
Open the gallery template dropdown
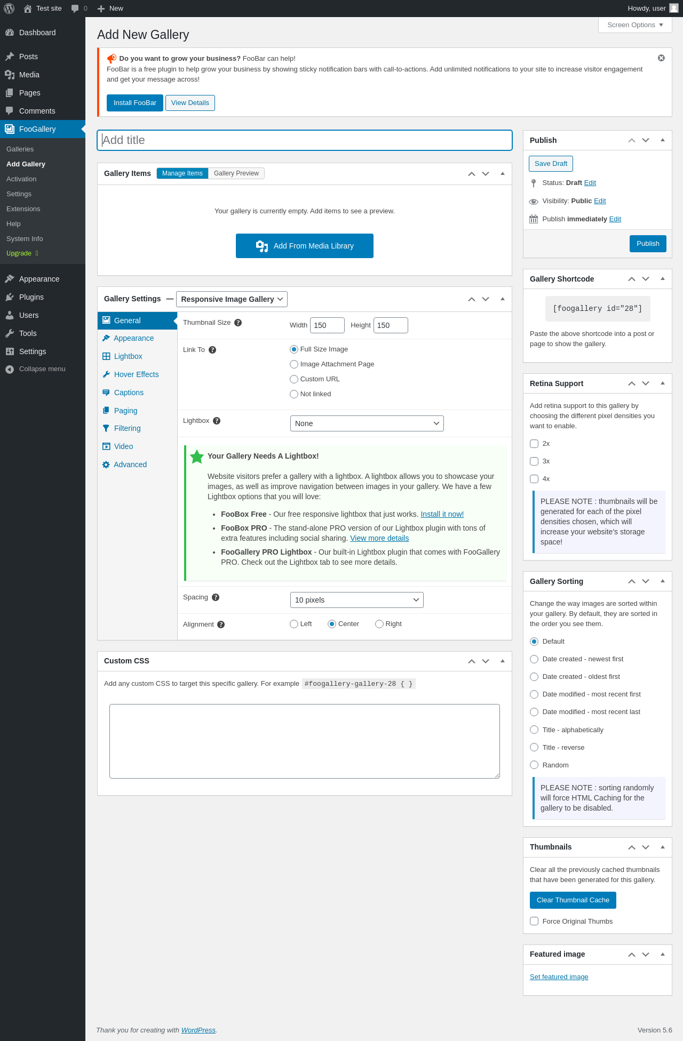click(232, 299)
